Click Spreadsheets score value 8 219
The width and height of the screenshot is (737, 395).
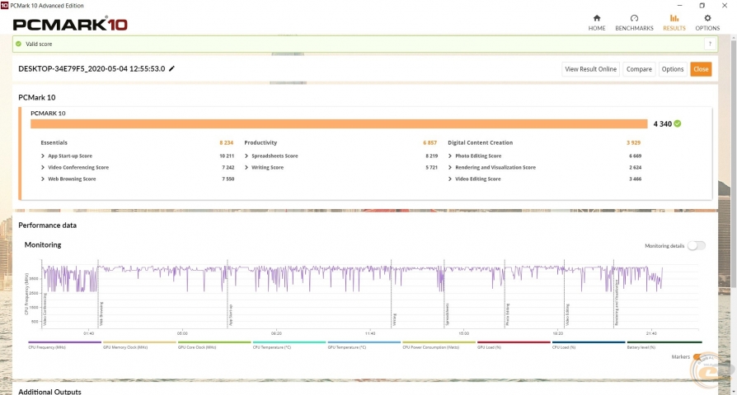tap(431, 156)
